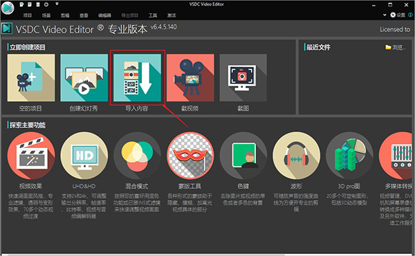
Task: Minimize the VSDC window
Action: point(373,5)
